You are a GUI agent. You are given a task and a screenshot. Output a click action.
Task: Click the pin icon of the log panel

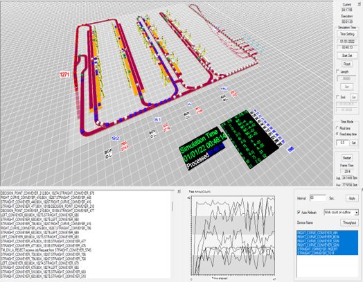(x=179, y=191)
